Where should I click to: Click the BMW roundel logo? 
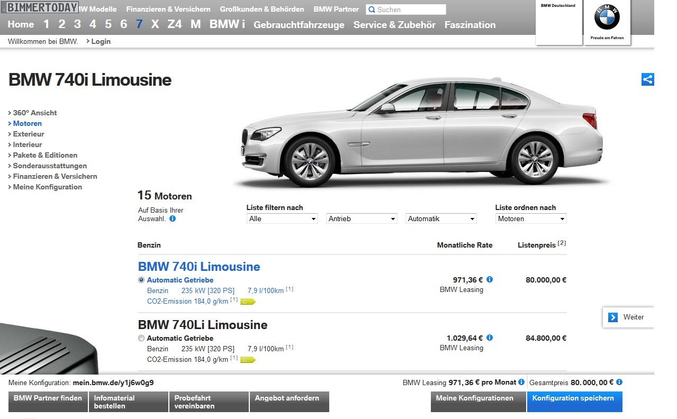point(607,18)
